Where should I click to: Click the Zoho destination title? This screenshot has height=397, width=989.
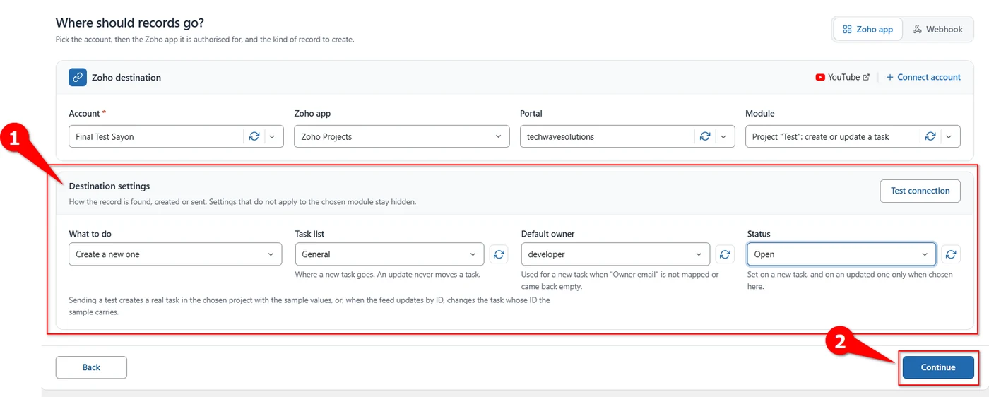126,78
